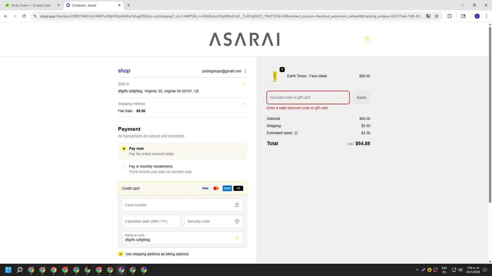Go back to previous page
This screenshot has width=492, height=276.
point(6,16)
